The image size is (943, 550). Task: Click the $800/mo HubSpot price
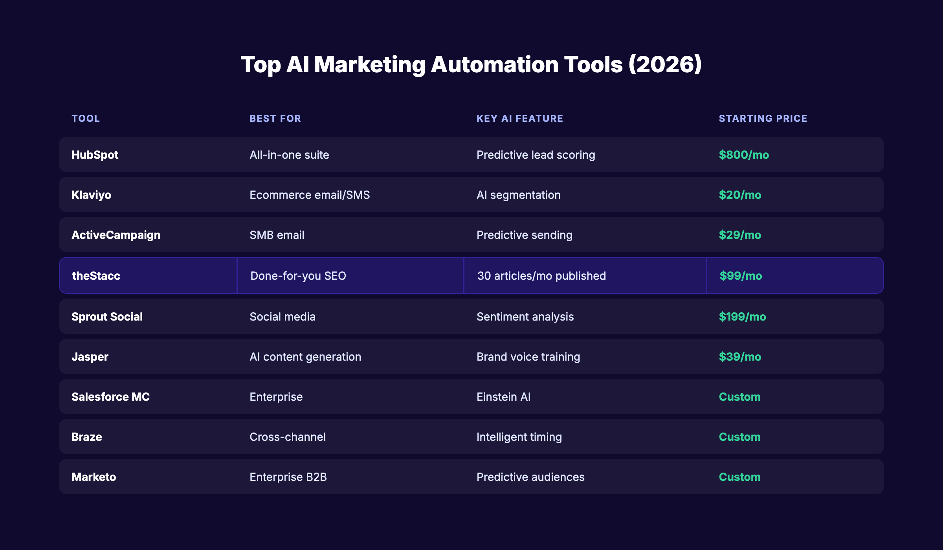coord(744,154)
